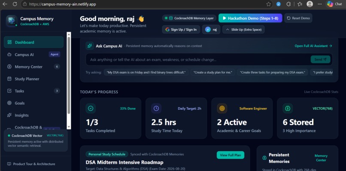The width and height of the screenshot is (346, 171).
Task: Click the Persistent Memories brain icon
Action: (x=264, y=158)
